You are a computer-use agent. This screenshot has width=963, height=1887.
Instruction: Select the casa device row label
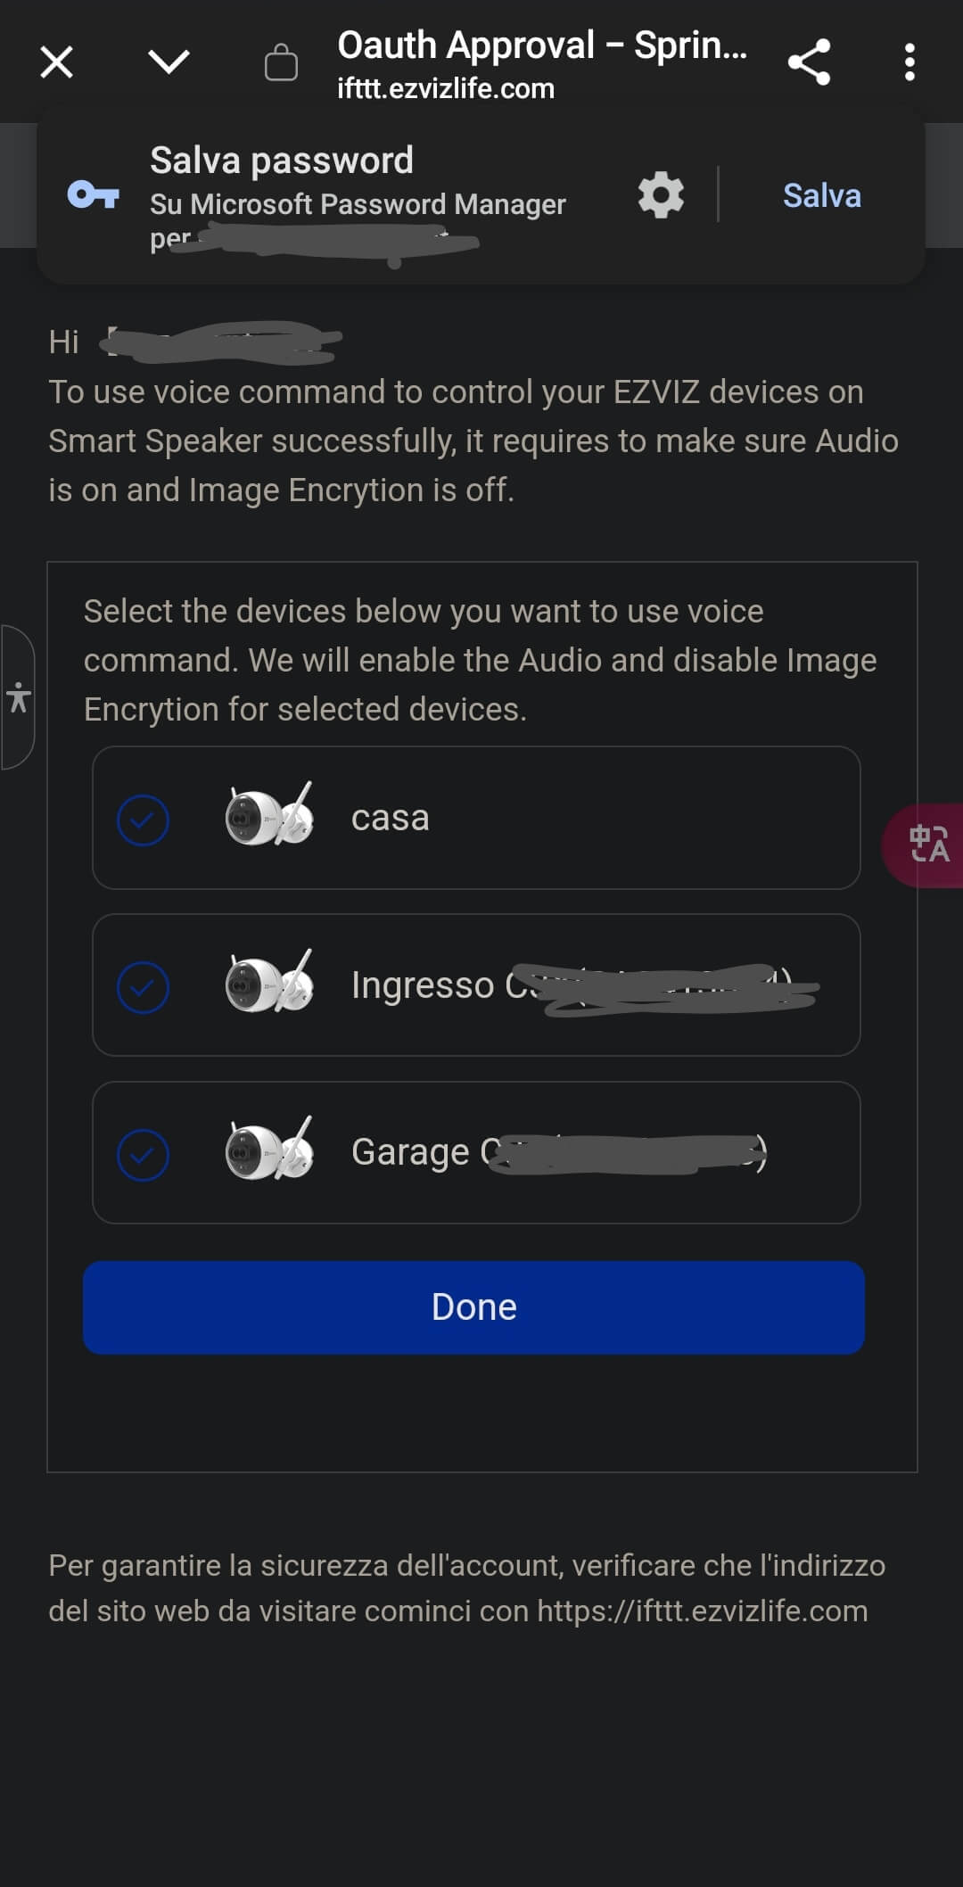pyautogui.click(x=391, y=818)
